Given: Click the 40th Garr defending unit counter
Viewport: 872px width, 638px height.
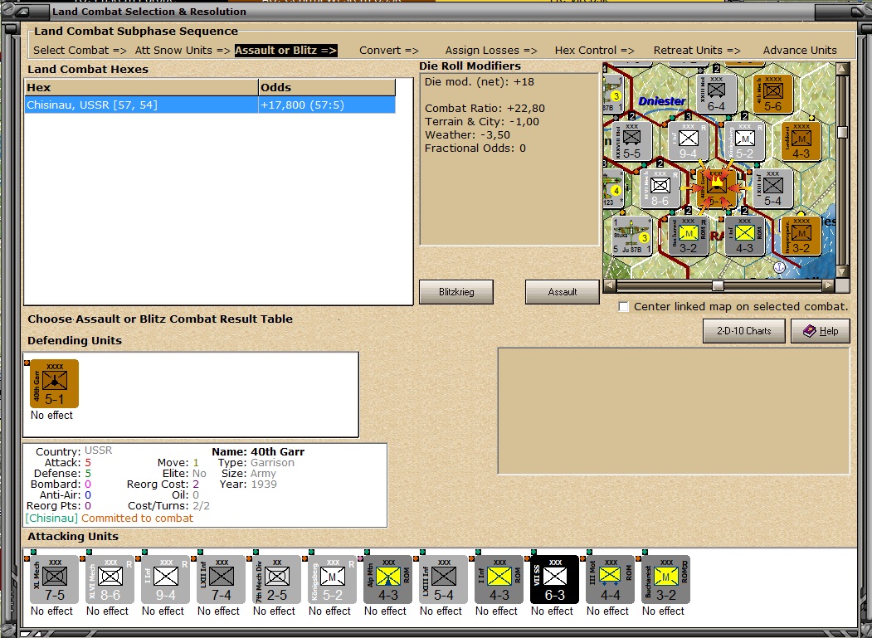Looking at the screenshot, I should click(55, 384).
